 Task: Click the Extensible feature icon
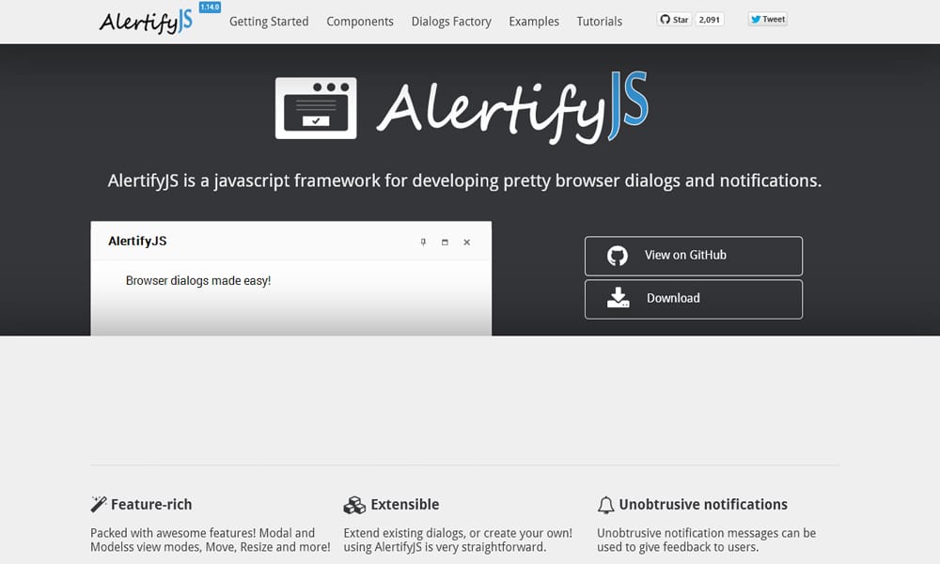pyautogui.click(x=355, y=504)
